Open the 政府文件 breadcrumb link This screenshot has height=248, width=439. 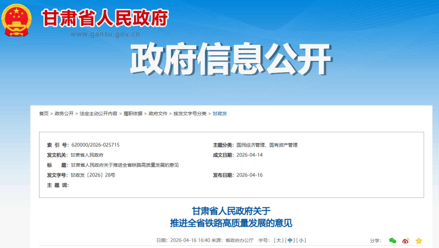pyautogui.click(x=158, y=114)
